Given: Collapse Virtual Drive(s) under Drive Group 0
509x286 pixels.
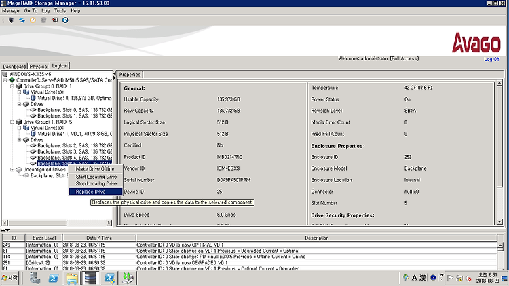Looking at the screenshot, I should [19, 92].
